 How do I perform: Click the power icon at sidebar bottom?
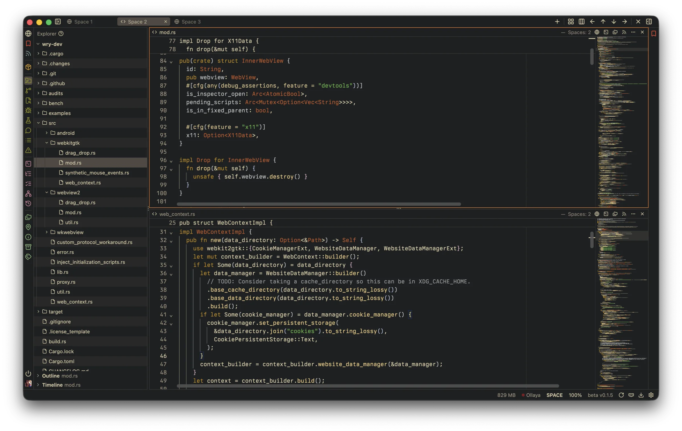click(x=28, y=373)
